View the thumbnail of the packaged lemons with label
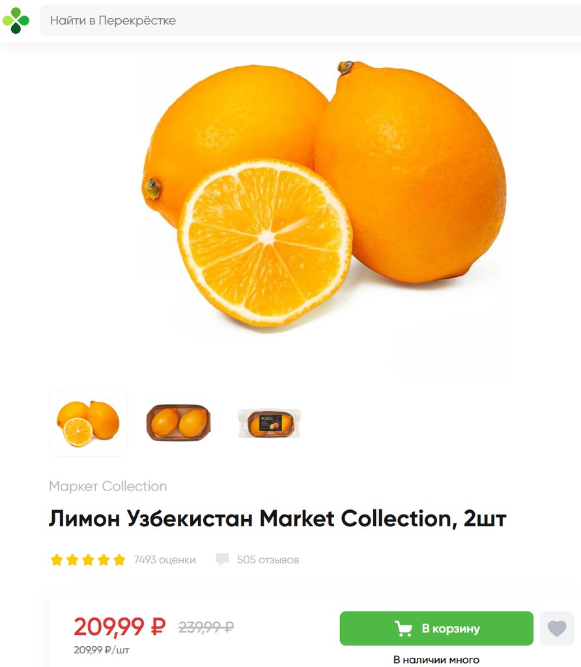Viewport: 581px width, 667px height. point(269,423)
